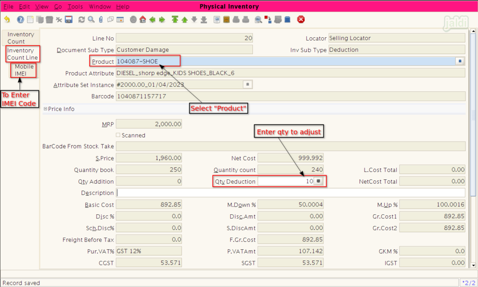Click the Undo changes toolbar icon

tap(7, 20)
